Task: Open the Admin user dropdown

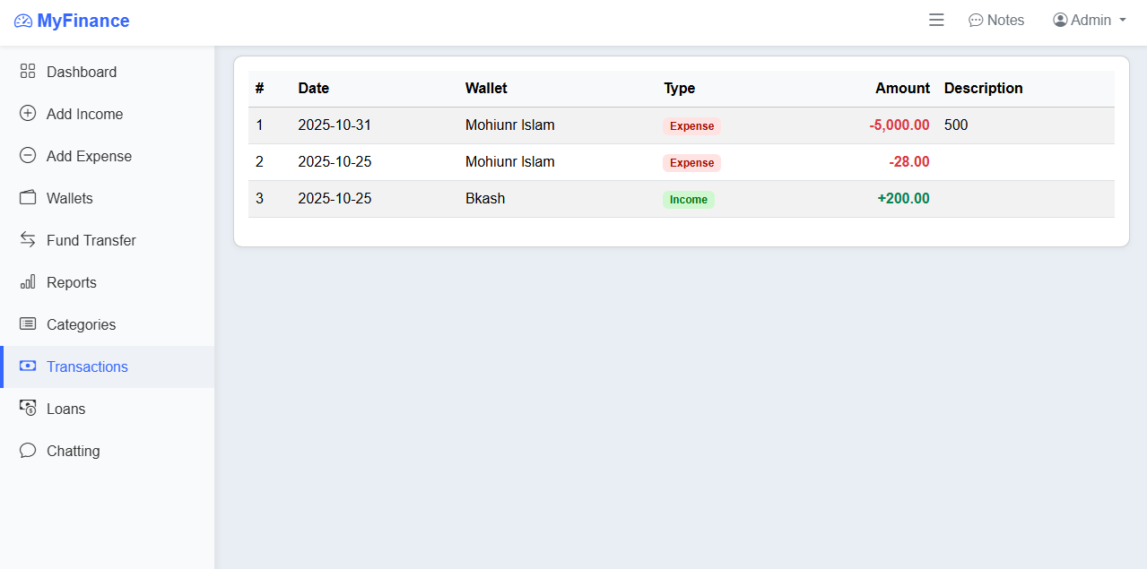Action: coord(1089,20)
